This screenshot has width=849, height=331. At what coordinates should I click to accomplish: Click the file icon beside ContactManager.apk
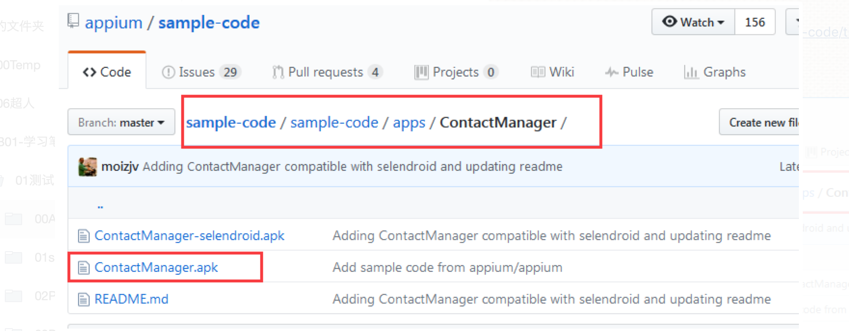[84, 267]
